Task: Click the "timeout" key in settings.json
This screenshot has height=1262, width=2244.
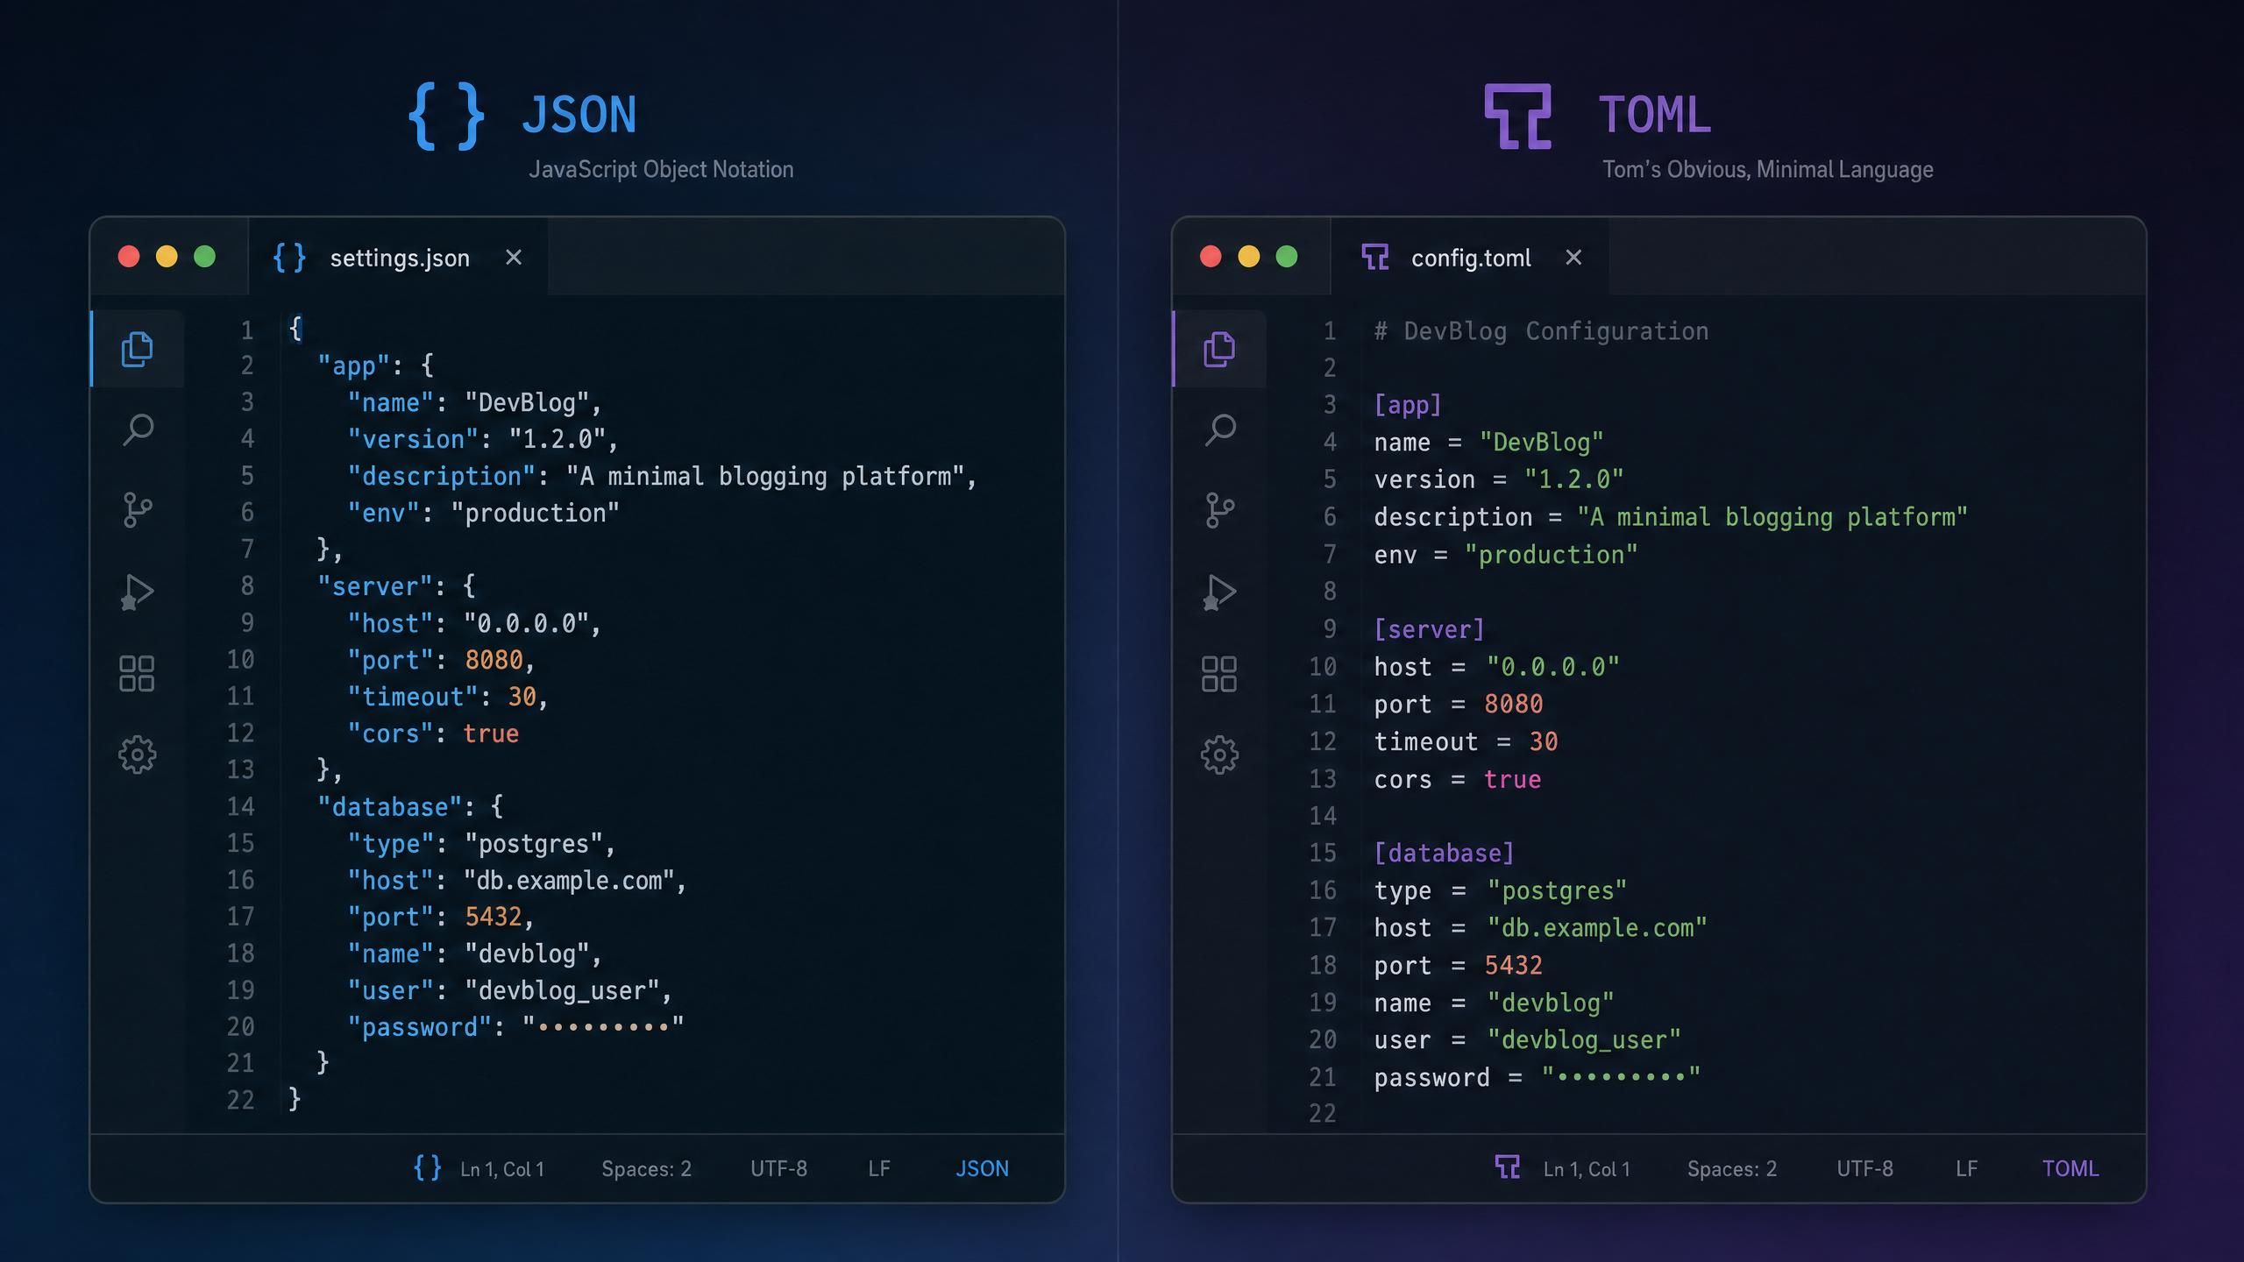Action: (412, 697)
